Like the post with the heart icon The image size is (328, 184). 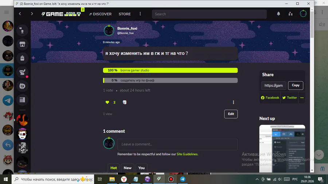tap(107, 102)
